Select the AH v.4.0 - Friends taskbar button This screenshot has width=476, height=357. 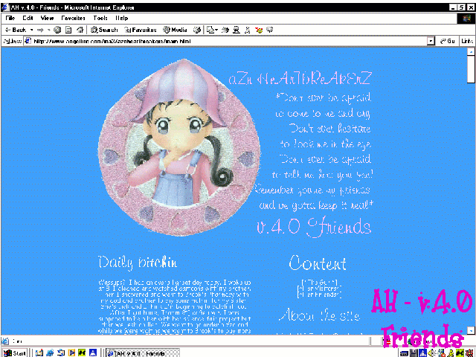point(143,353)
